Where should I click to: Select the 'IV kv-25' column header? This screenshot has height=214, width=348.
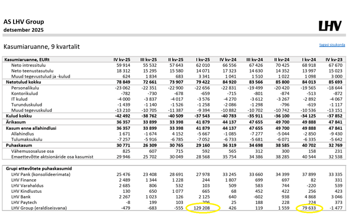click(123, 60)
